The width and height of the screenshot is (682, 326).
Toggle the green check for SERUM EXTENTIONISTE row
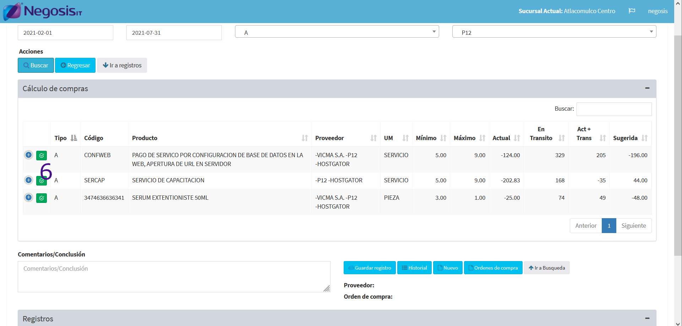pos(42,198)
